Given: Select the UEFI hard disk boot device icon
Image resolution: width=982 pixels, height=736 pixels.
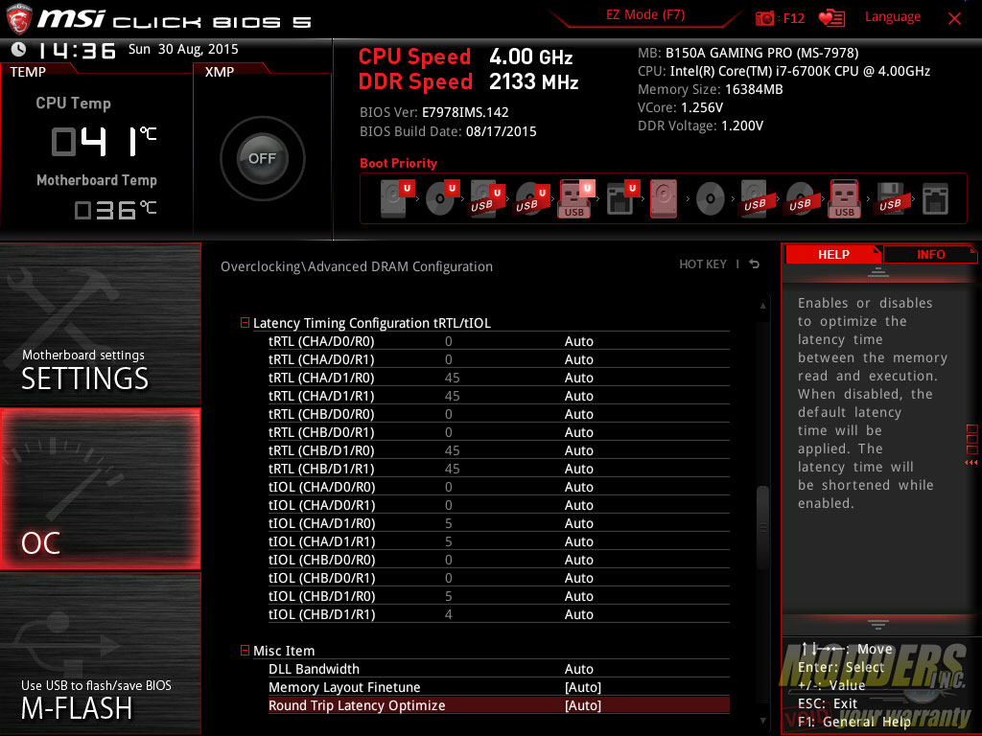Looking at the screenshot, I should (x=397, y=198).
